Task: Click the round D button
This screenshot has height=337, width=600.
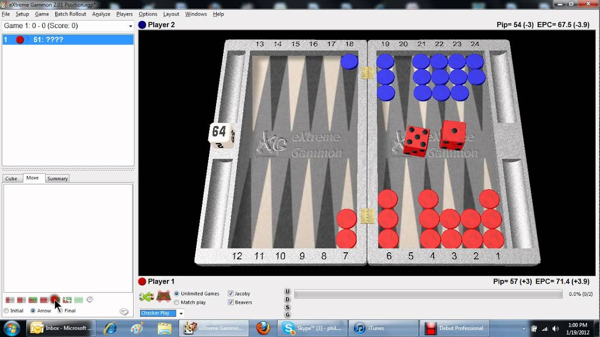Action: click(288, 300)
